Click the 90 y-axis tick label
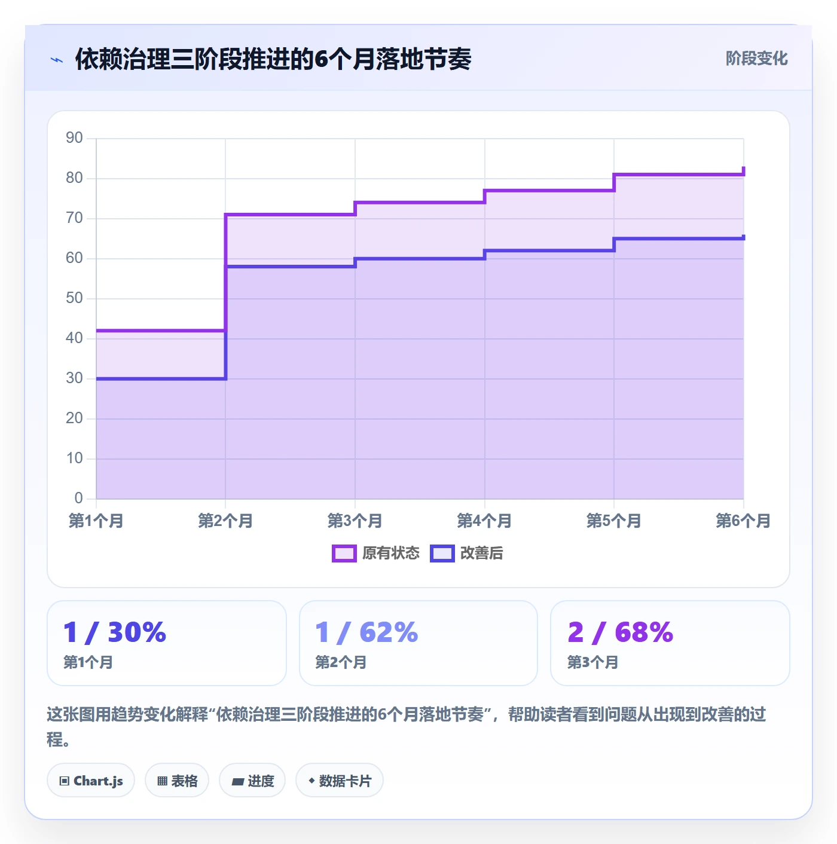Image resolution: width=837 pixels, height=844 pixels. (x=75, y=138)
